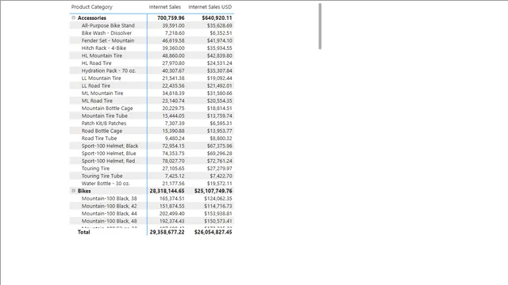This screenshot has height=285, width=508.
Task: Select the Bikes row label
Action: point(84,191)
